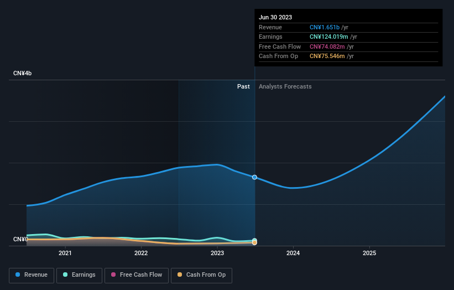
Task: Click the Cash From Op marker at Jun 2023
Action: pos(254,242)
